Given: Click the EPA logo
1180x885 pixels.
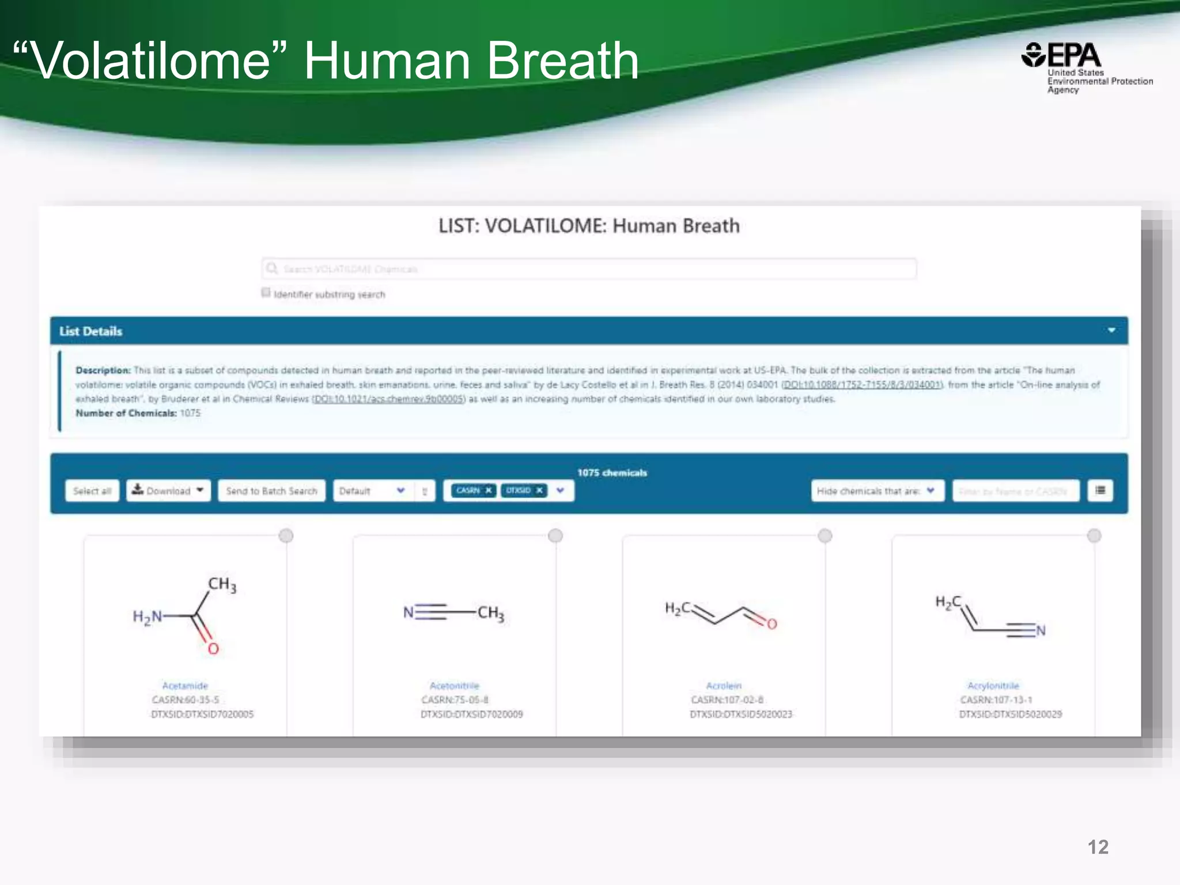Looking at the screenshot, I should [x=1087, y=68].
